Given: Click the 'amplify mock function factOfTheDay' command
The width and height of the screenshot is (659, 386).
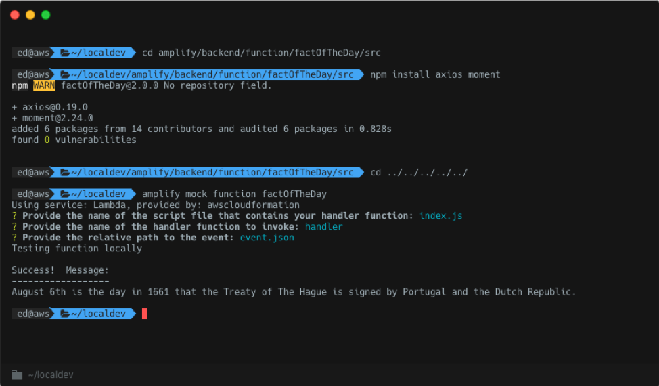Looking at the screenshot, I should tap(234, 194).
